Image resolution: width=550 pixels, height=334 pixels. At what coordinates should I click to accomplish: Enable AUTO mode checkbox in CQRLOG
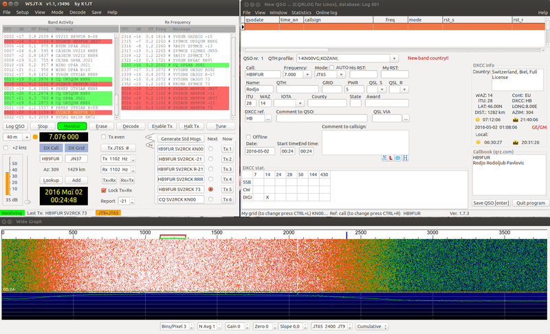click(331, 67)
